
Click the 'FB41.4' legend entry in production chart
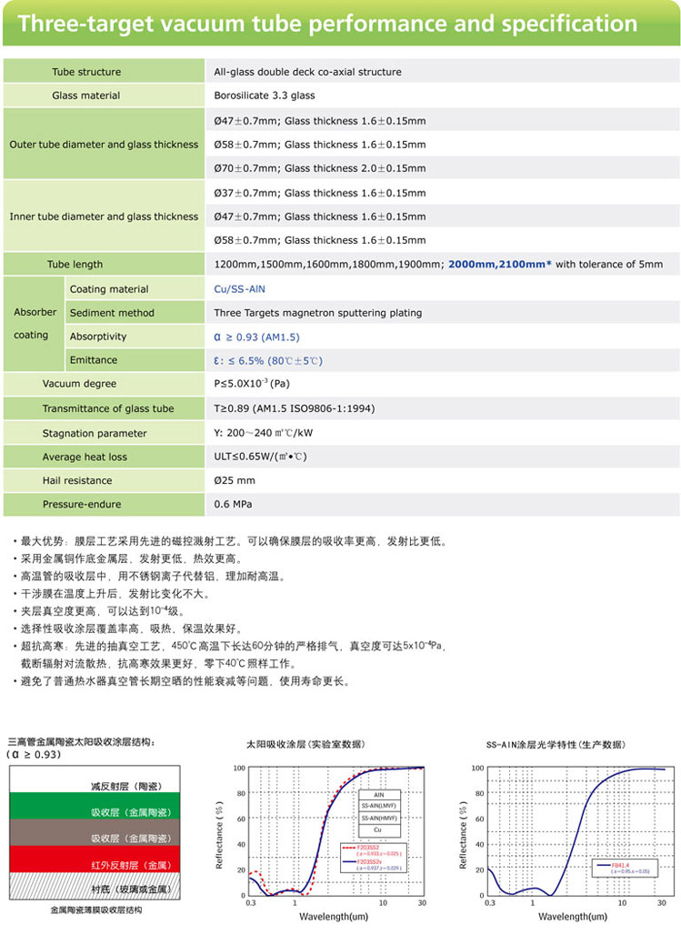623,868
